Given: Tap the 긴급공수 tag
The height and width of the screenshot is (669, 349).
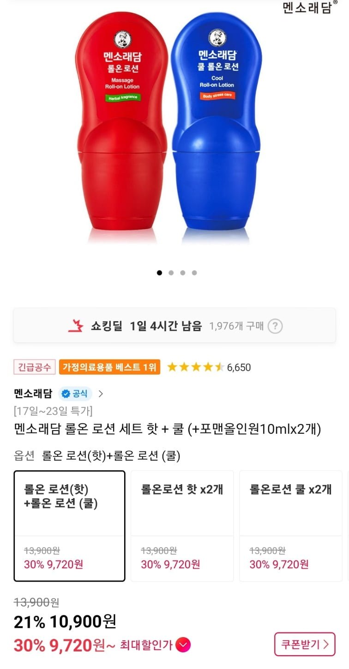Looking at the screenshot, I should click(x=35, y=367).
